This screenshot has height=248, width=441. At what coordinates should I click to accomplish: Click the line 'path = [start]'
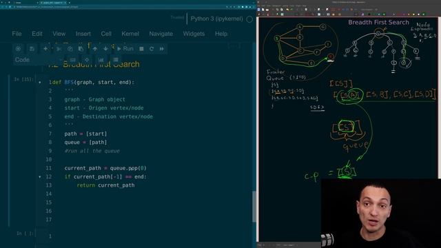click(x=85, y=134)
